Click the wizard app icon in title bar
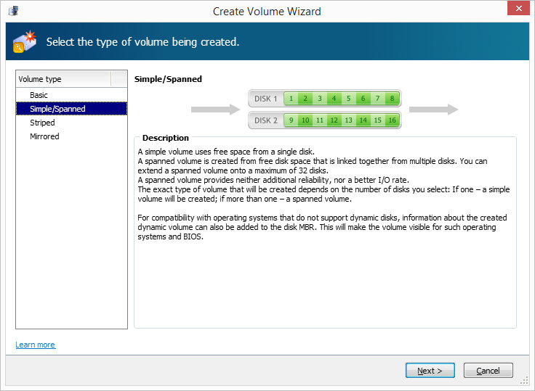 click(12, 12)
